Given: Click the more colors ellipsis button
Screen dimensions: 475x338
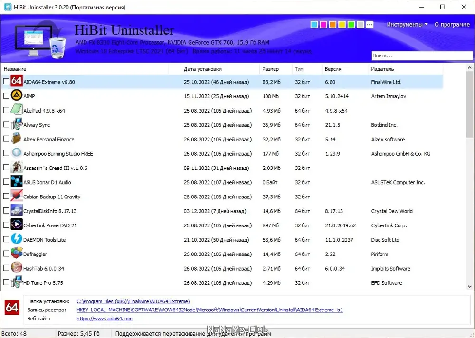Looking at the screenshot, I should pos(370,25).
